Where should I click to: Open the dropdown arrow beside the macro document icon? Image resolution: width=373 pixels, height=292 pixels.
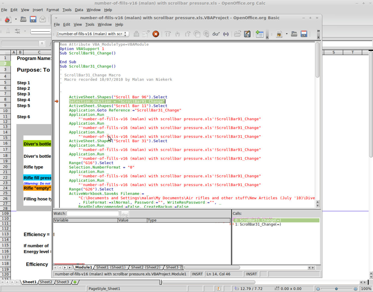pos(287,34)
